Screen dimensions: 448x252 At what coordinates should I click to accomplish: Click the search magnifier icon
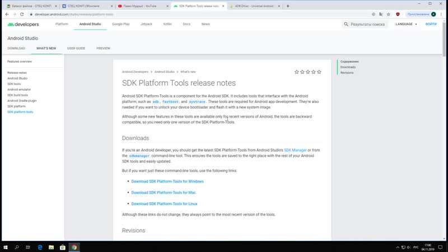[346, 25]
